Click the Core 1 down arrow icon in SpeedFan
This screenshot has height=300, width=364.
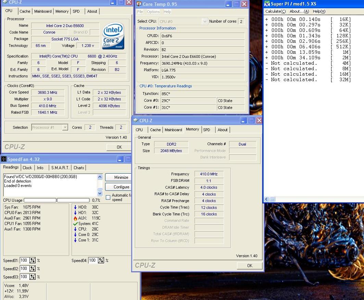(x=75, y=240)
